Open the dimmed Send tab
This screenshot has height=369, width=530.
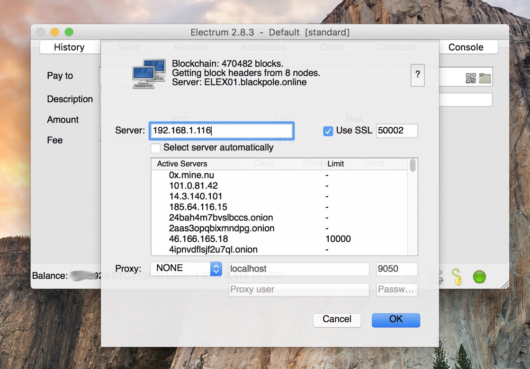[128, 47]
